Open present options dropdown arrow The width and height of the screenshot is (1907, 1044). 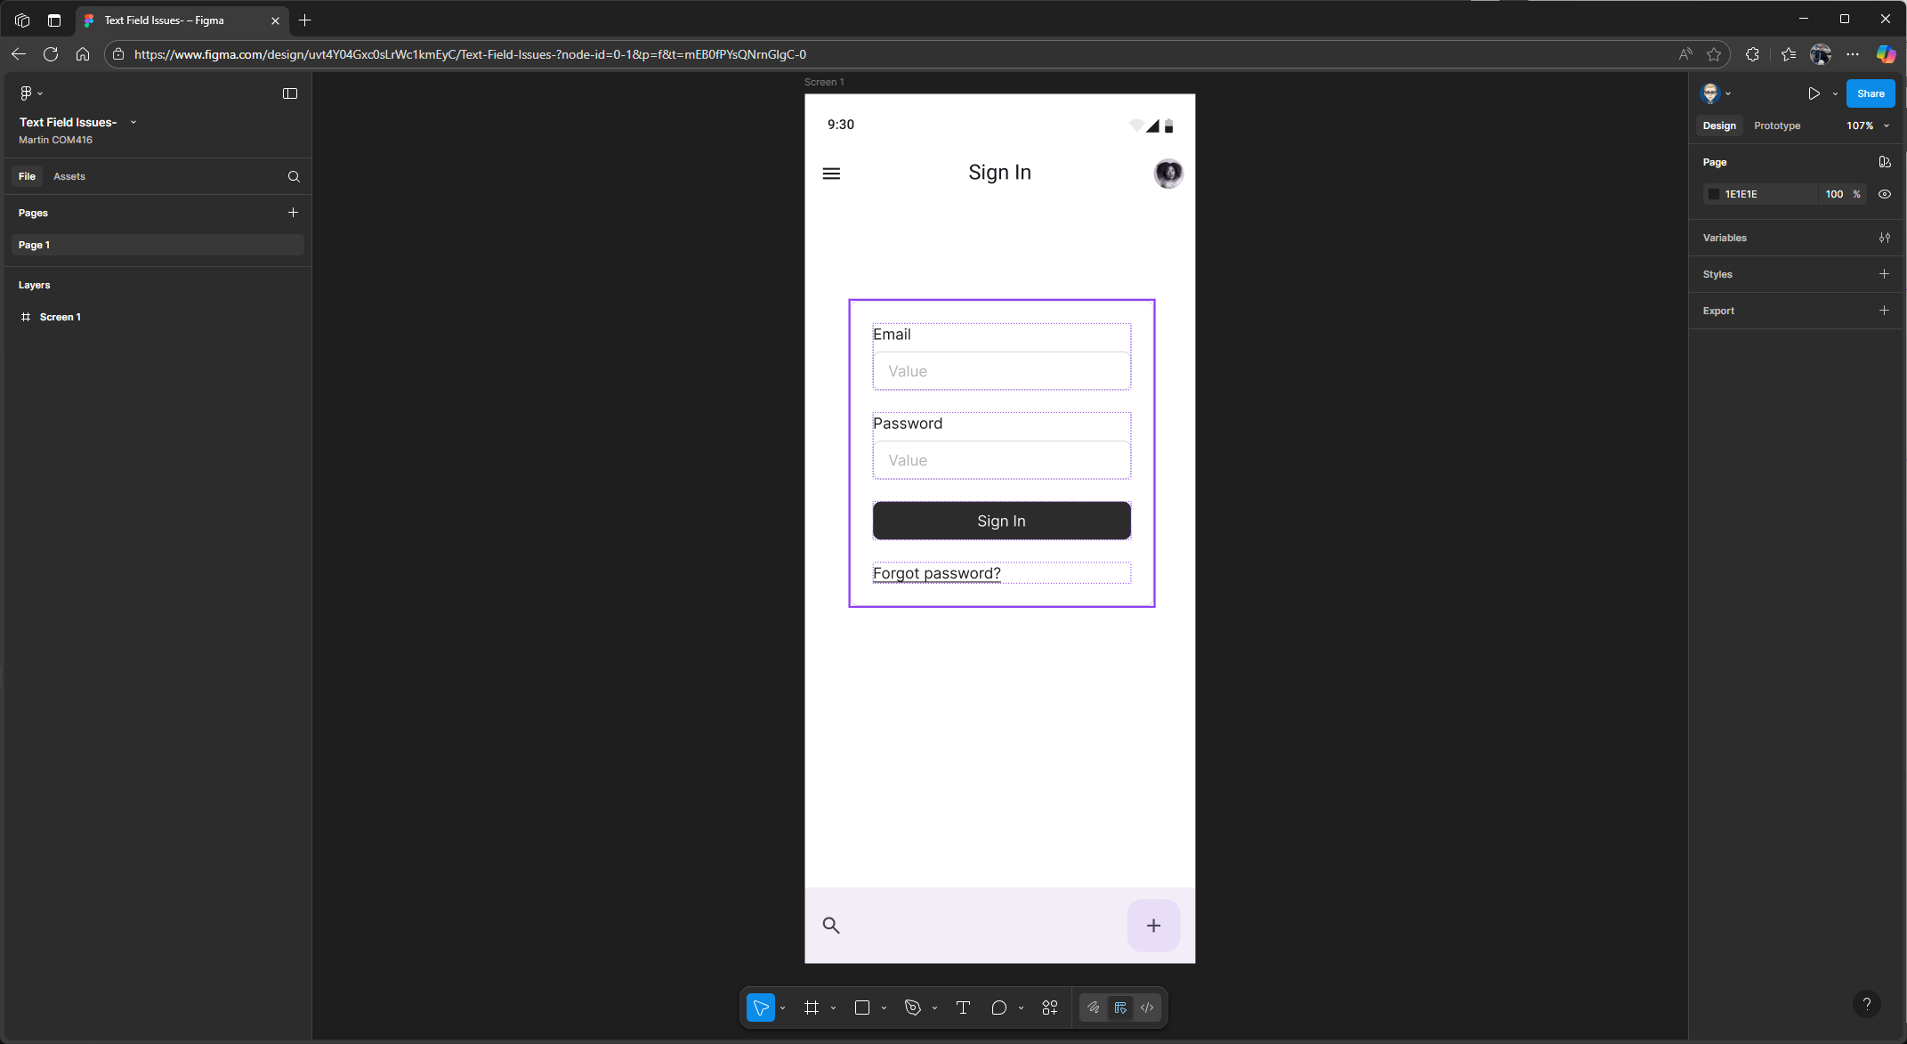point(1835,93)
